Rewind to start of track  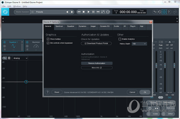(79, 12)
